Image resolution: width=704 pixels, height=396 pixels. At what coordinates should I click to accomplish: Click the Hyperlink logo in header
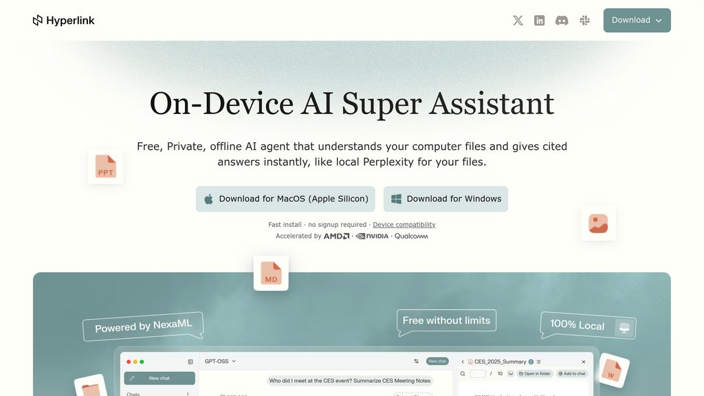pyautogui.click(x=64, y=21)
